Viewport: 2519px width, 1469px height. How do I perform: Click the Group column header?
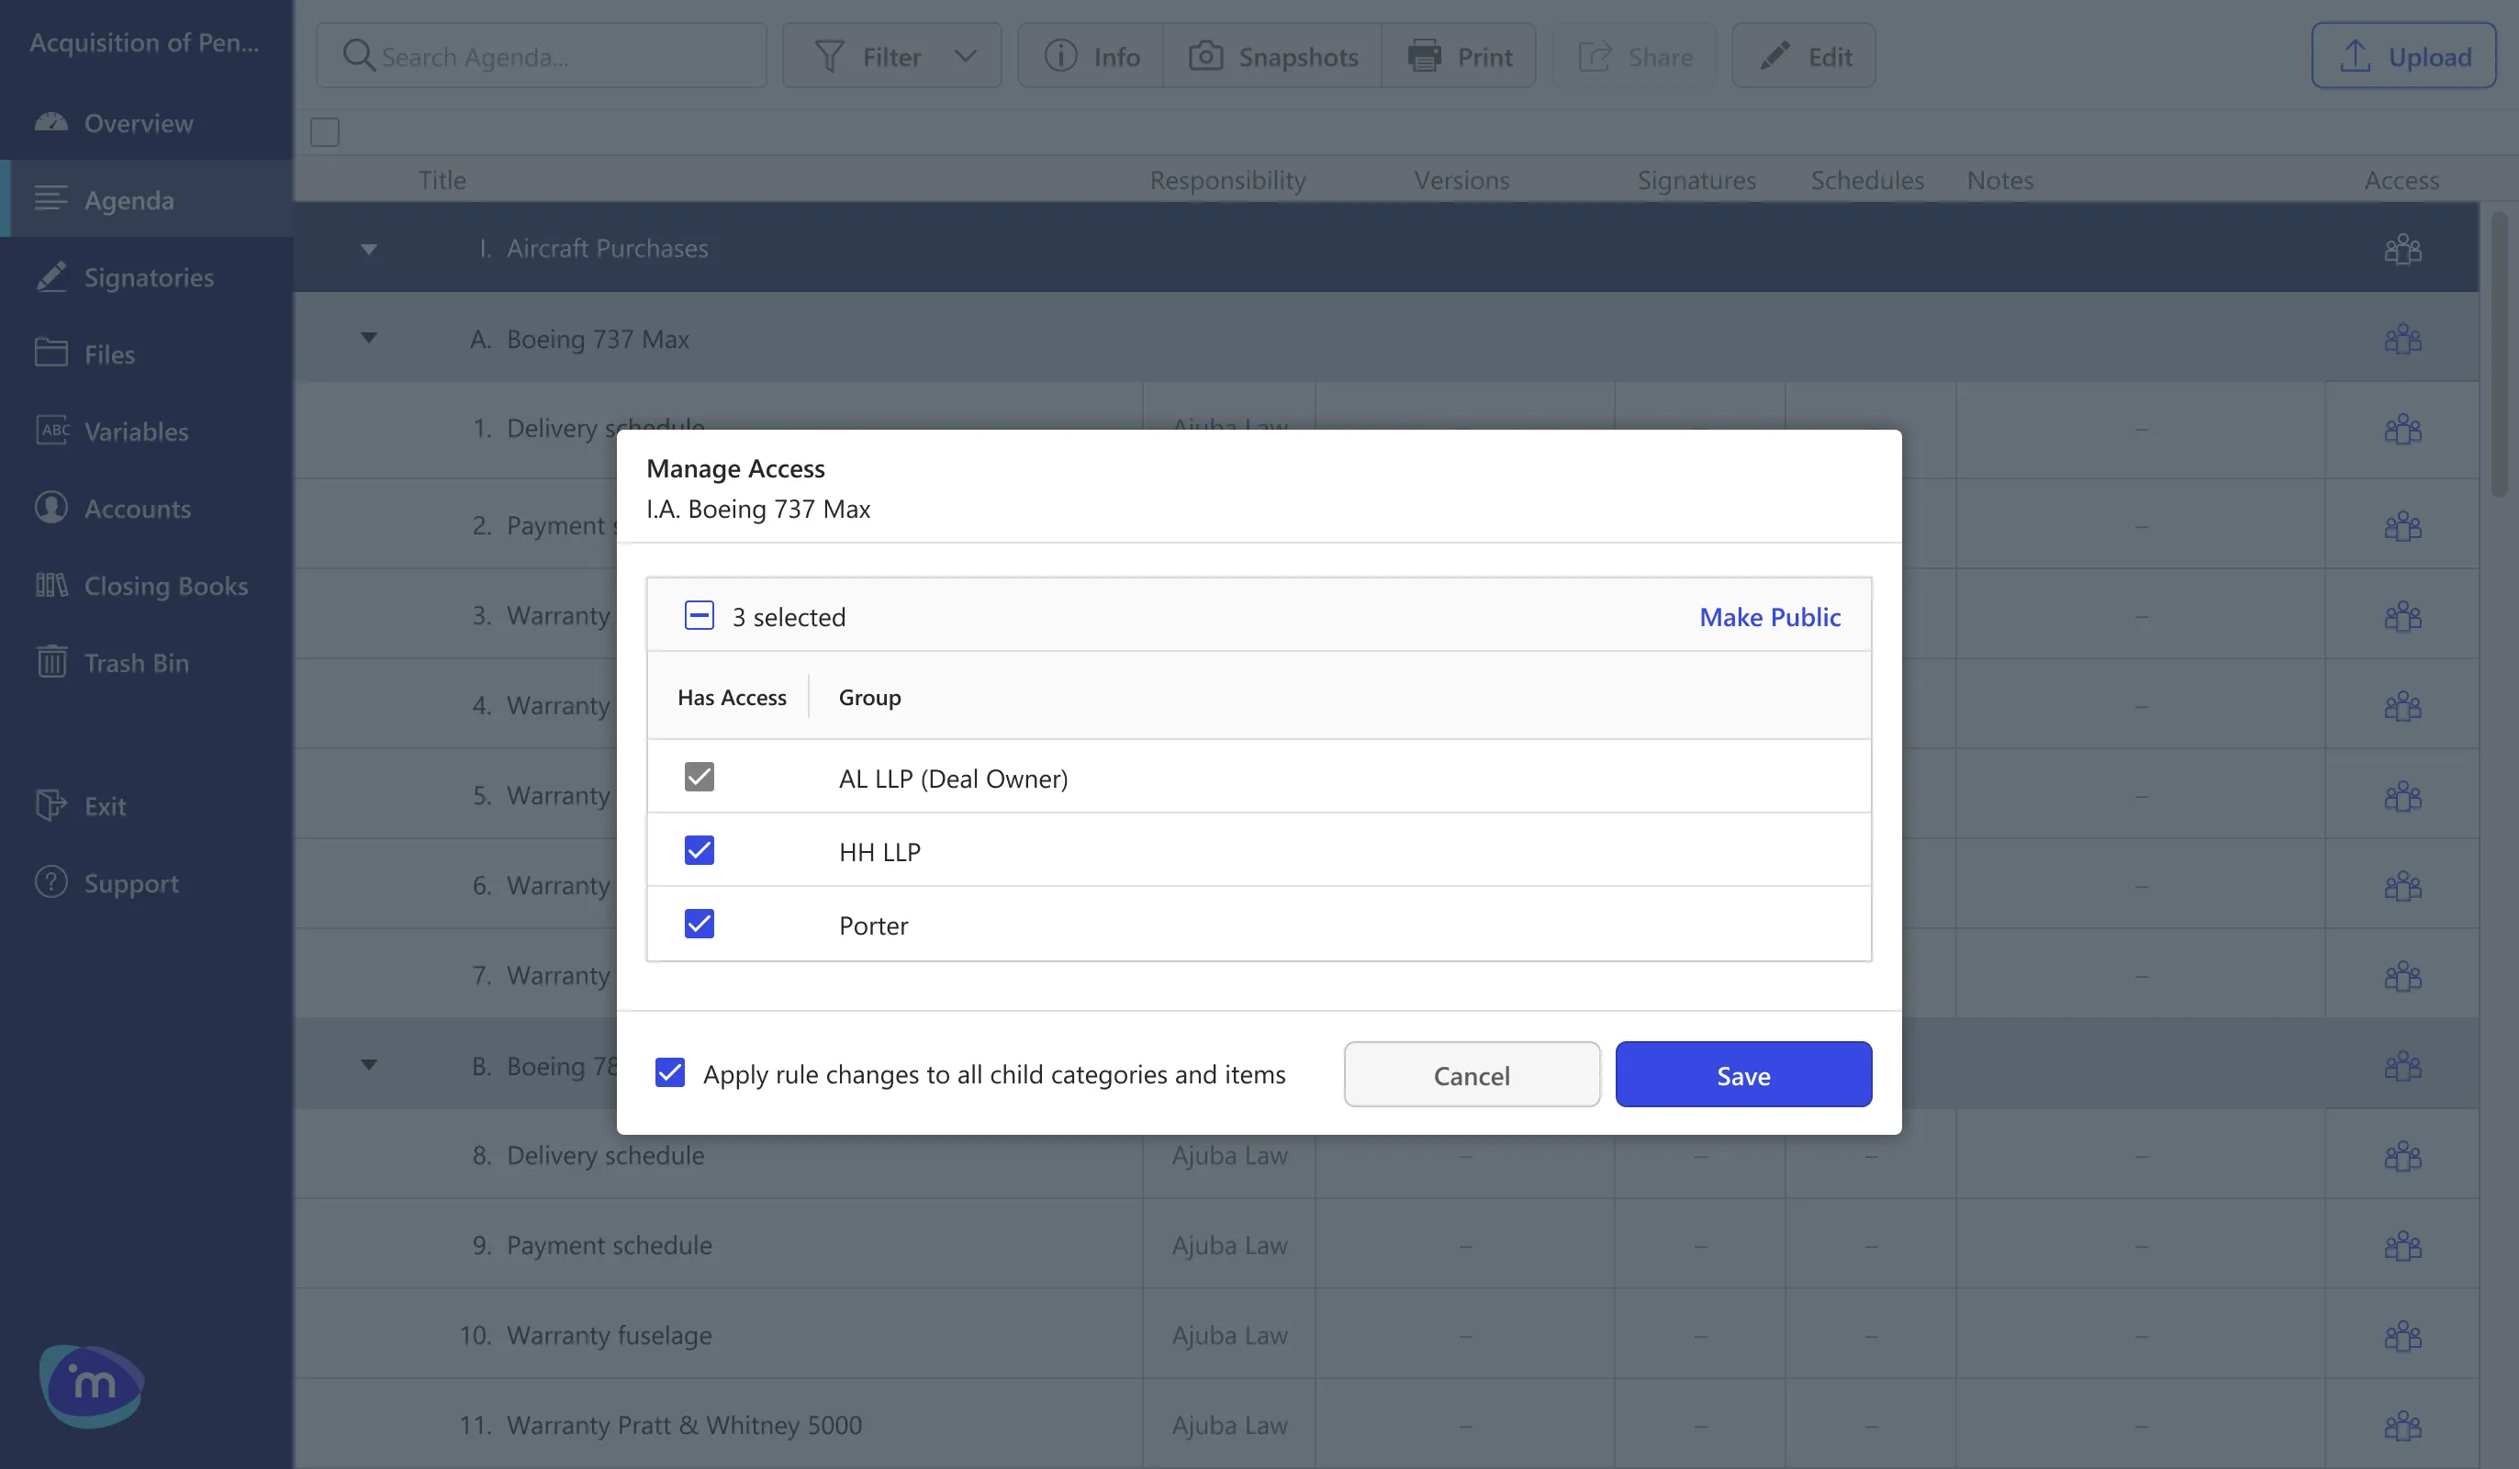coord(869,697)
